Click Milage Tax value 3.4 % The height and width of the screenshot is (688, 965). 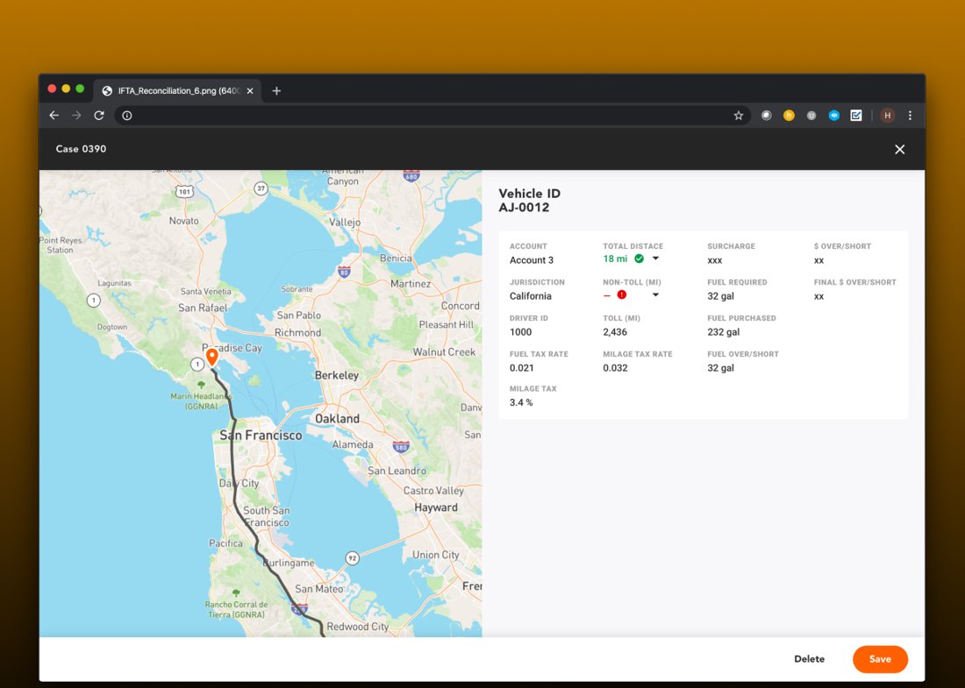click(521, 402)
